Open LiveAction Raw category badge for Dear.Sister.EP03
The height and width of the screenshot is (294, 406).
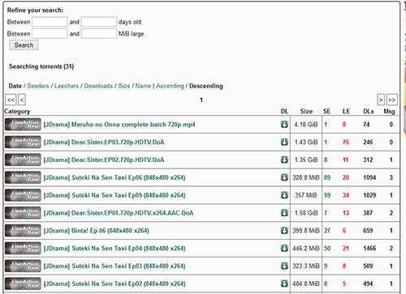click(23, 142)
